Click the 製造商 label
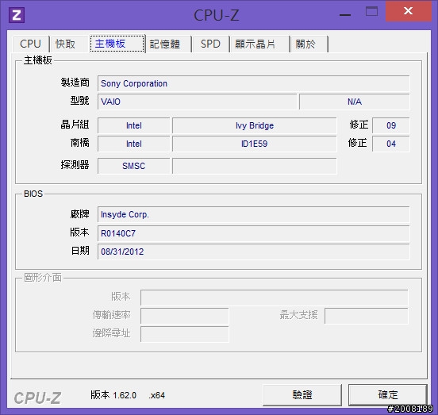The height and width of the screenshot is (415, 438). pyautogui.click(x=75, y=83)
